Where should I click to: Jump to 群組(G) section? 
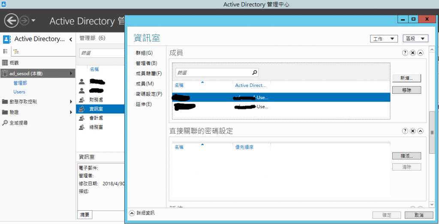(x=144, y=53)
